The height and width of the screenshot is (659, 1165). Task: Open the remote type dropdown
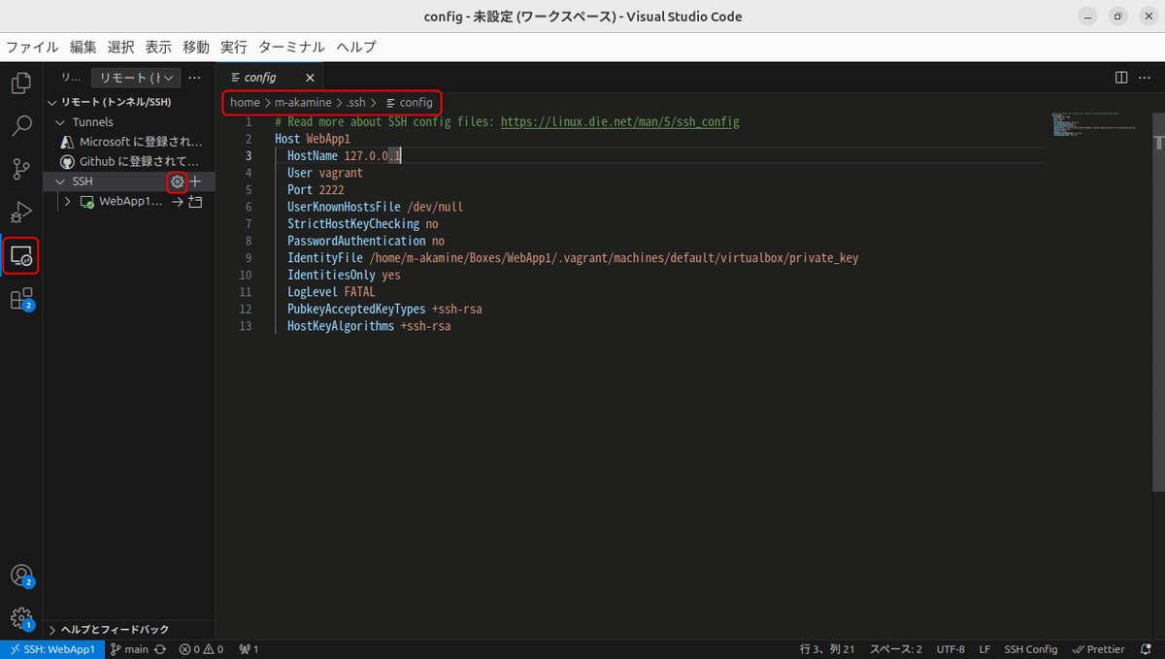click(x=137, y=78)
